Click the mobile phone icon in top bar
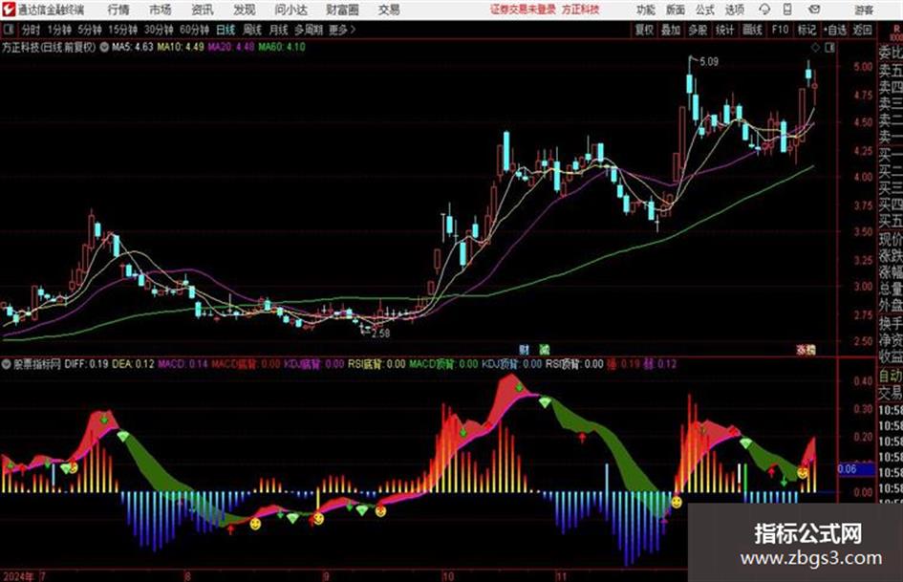The height and width of the screenshot is (582, 903). tap(787, 10)
